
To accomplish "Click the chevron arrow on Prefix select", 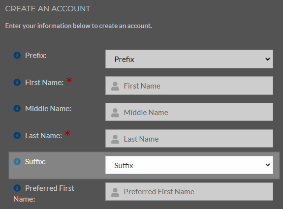I will (x=268, y=59).
